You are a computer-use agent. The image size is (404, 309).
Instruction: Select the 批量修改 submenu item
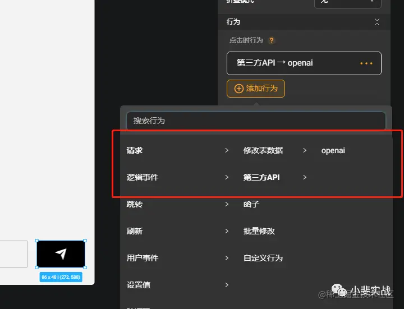pos(259,231)
